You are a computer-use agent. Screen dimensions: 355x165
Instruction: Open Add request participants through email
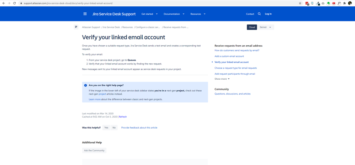point(235,74)
